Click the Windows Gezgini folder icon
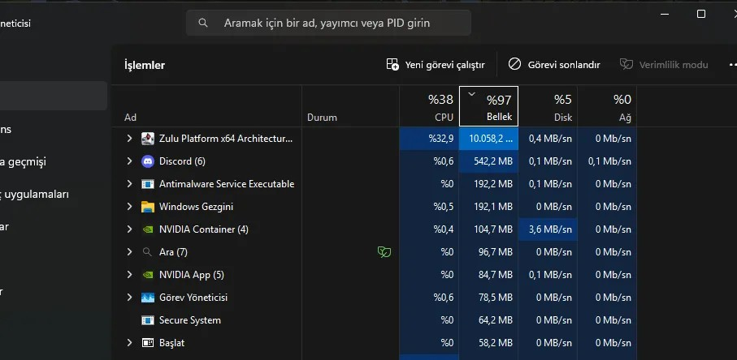Image resolution: width=737 pixels, height=360 pixels. coord(148,207)
